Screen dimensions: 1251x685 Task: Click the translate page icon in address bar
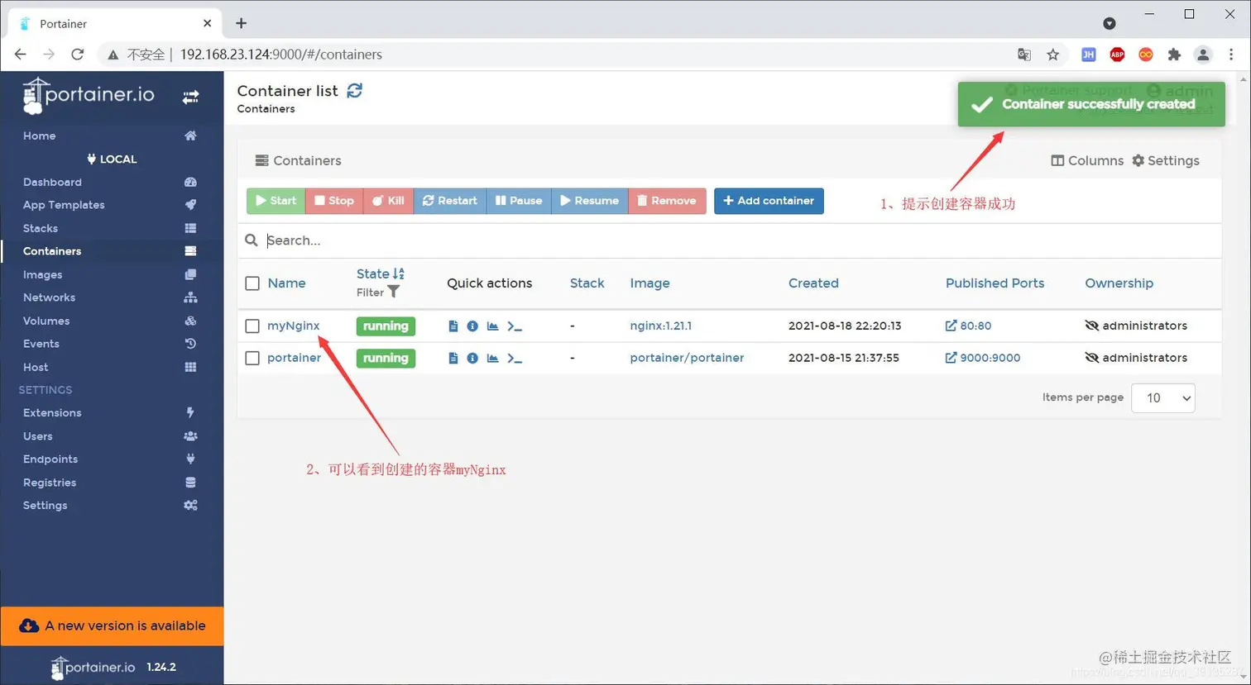1024,55
